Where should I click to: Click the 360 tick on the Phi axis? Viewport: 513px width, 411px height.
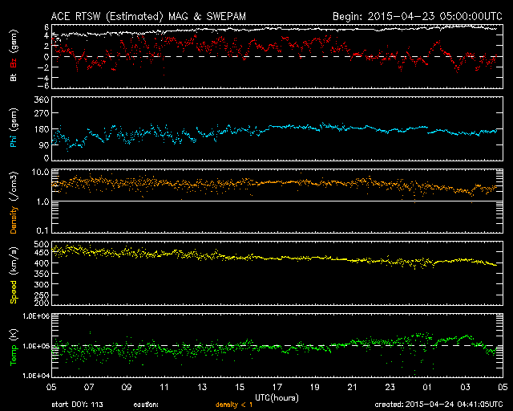(39, 100)
